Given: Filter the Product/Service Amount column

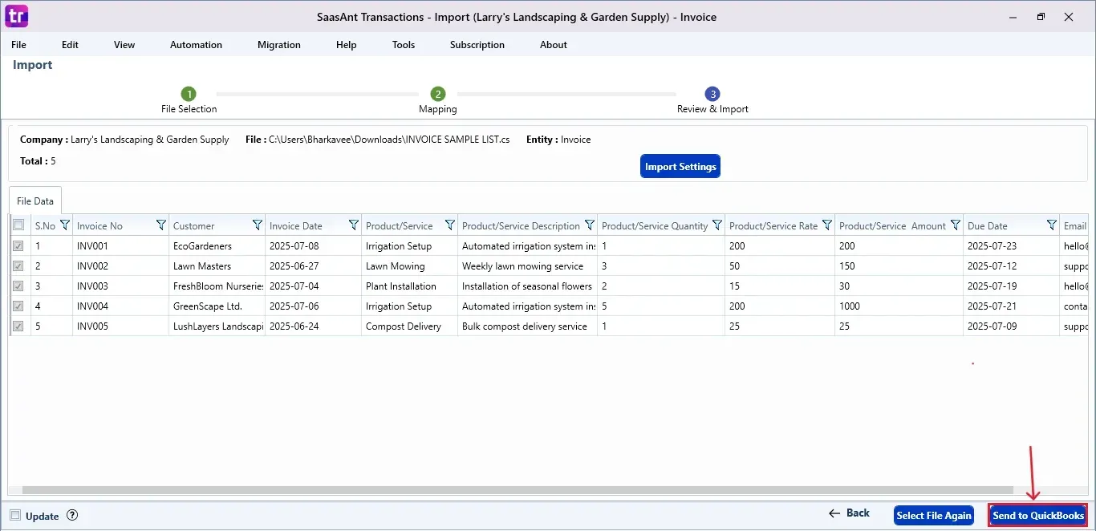Looking at the screenshot, I should click(955, 225).
